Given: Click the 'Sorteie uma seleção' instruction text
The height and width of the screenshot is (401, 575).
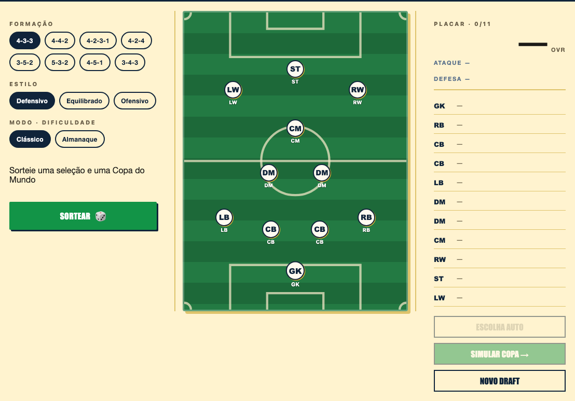Looking at the screenshot, I should [77, 175].
